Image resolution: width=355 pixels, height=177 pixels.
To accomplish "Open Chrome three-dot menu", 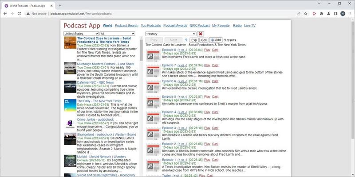I will [350, 14].
